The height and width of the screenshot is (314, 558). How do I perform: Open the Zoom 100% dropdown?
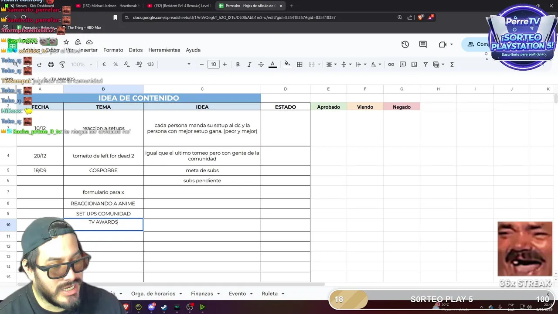click(x=82, y=64)
